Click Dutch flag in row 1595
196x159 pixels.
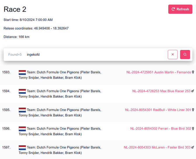(x=22, y=110)
